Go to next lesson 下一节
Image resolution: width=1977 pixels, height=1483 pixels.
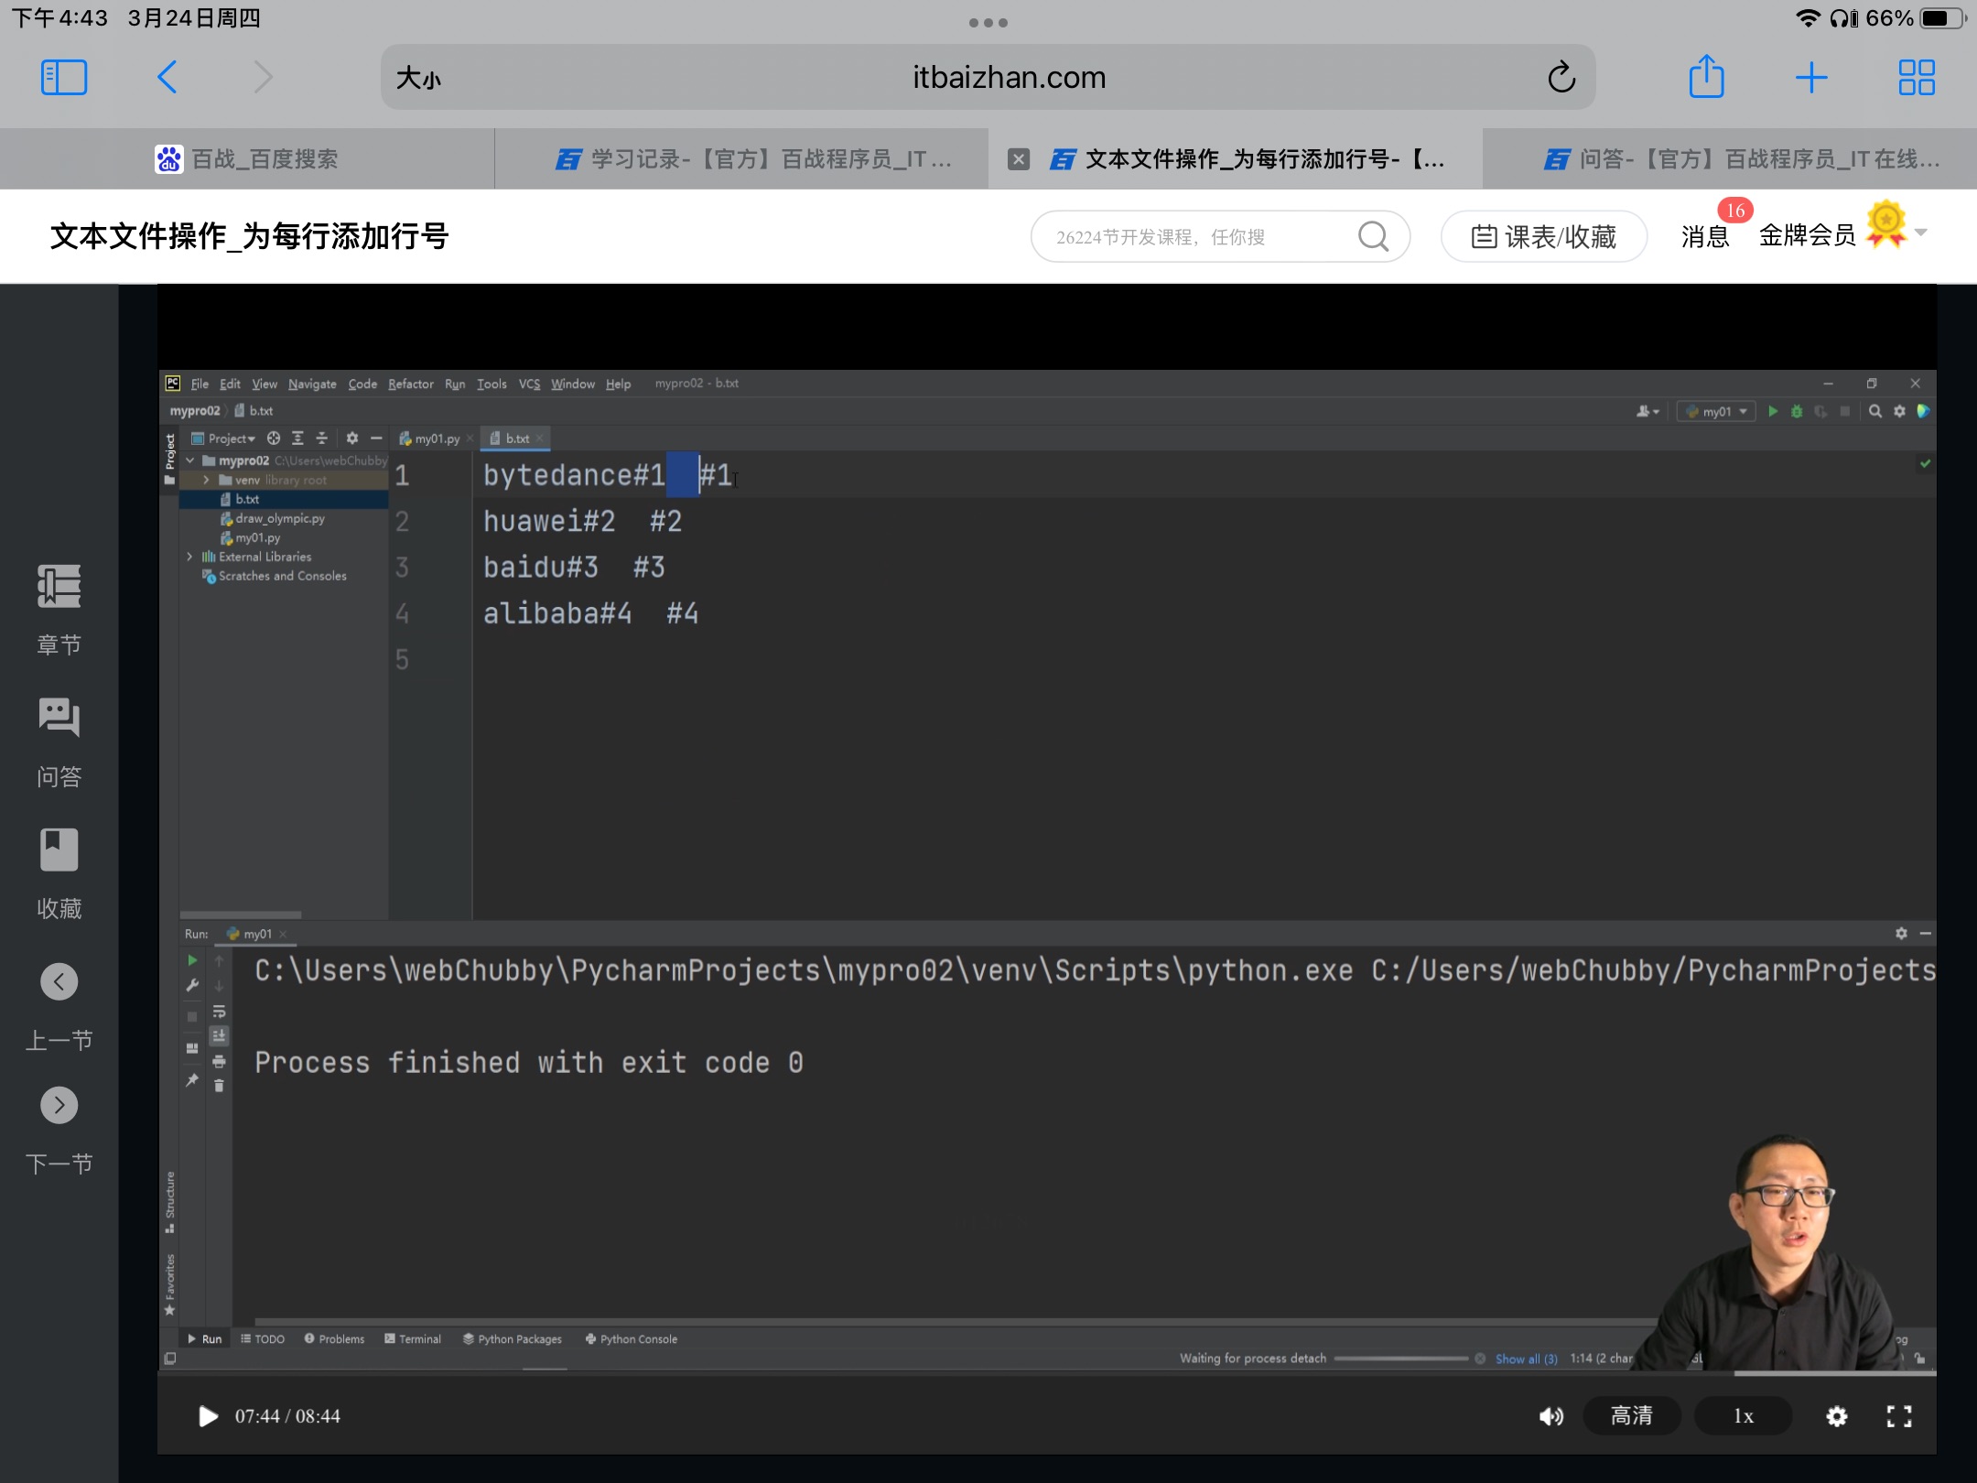click(59, 1131)
